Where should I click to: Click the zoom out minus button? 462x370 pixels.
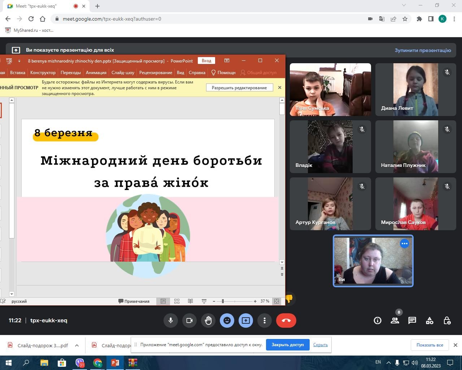pos(214,301)
